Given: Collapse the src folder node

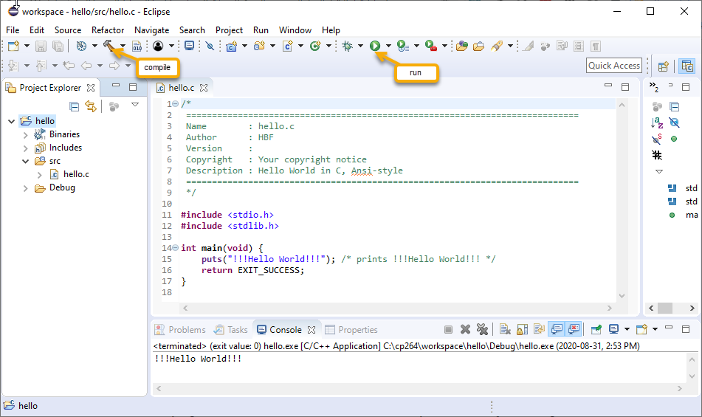Looking at the screenshot, I should pos(26,161).
